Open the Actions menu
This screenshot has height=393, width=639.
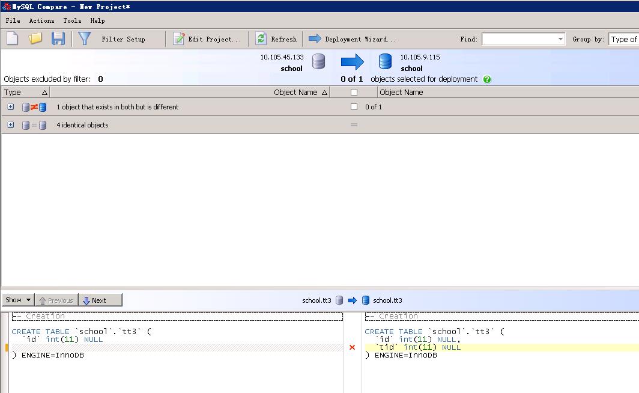(x=41, y=20)
